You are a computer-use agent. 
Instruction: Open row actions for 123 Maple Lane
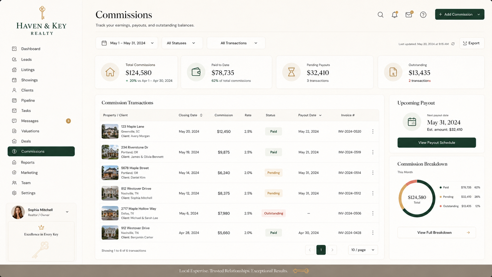point(373,132)
